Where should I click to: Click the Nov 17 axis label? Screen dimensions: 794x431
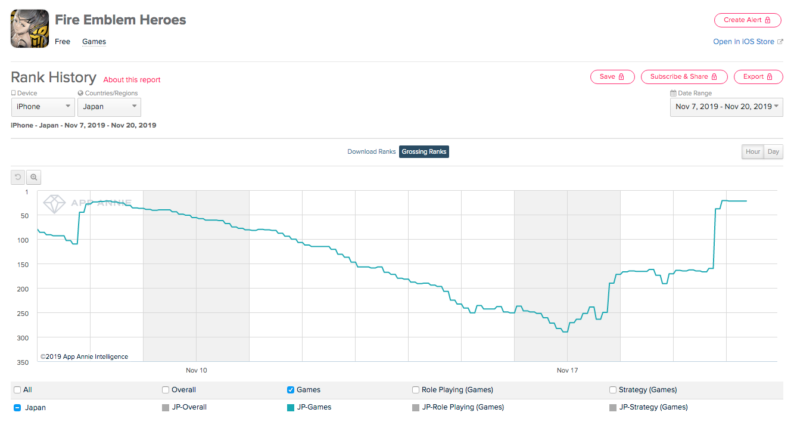coord(568,370)
